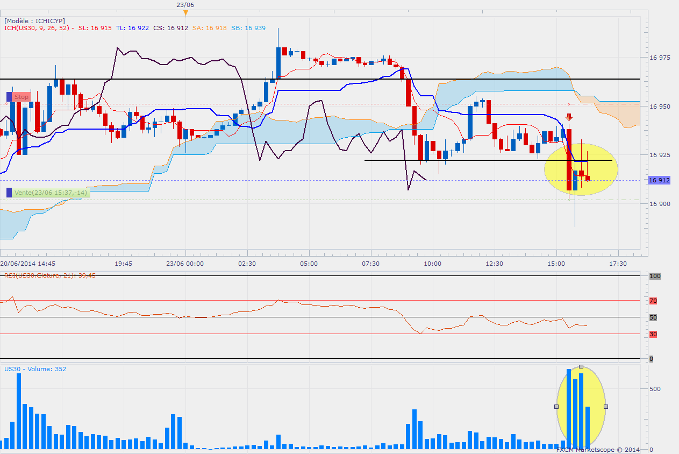Click the CS: 16 912 legend value
The width and height of the screenshot is (679, 454).
pos(170,28)
